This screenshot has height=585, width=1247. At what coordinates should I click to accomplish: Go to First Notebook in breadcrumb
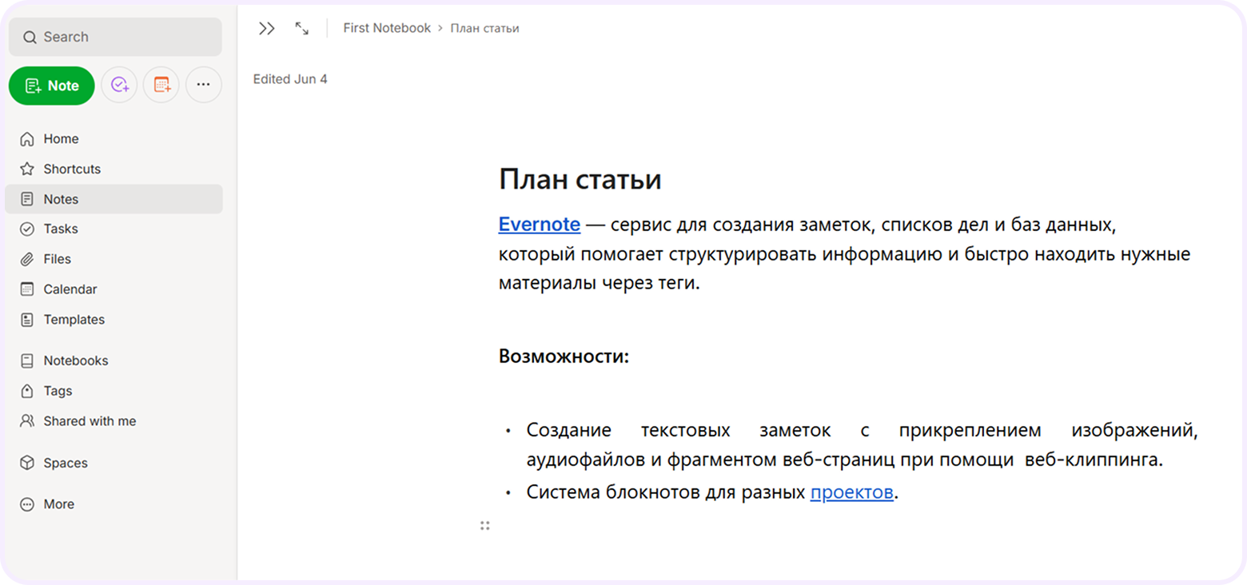pyautogui.click(x=387, y=28)
